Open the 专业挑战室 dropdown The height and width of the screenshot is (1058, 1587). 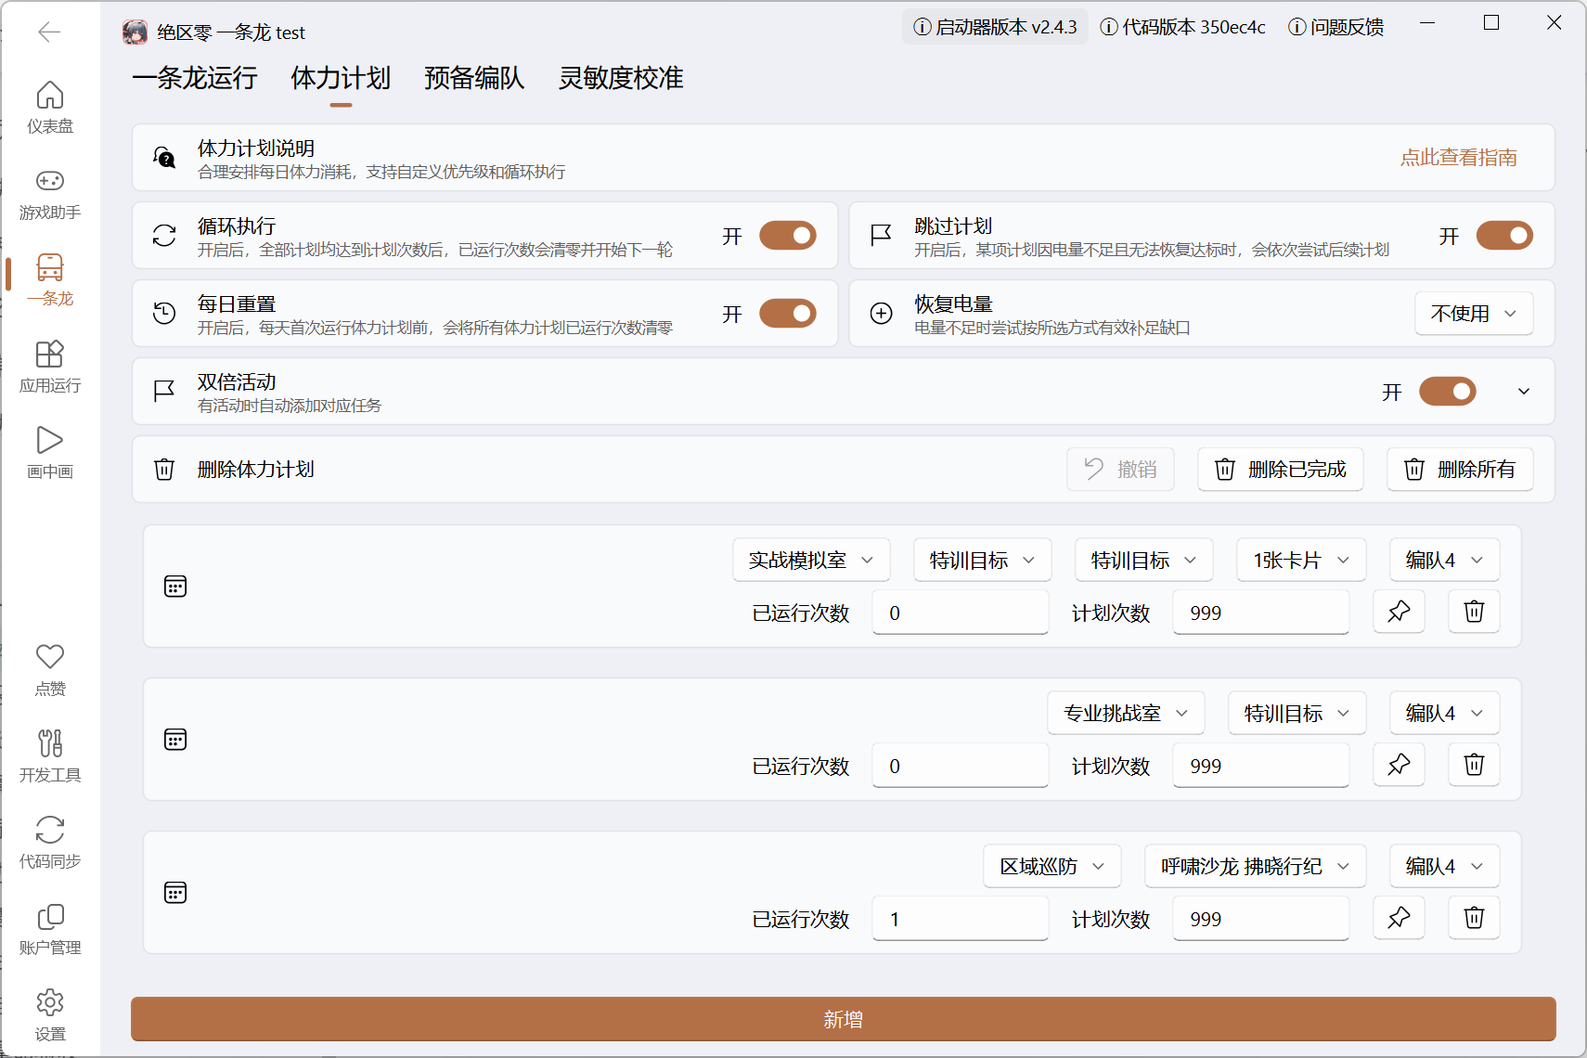(1126, 713)
